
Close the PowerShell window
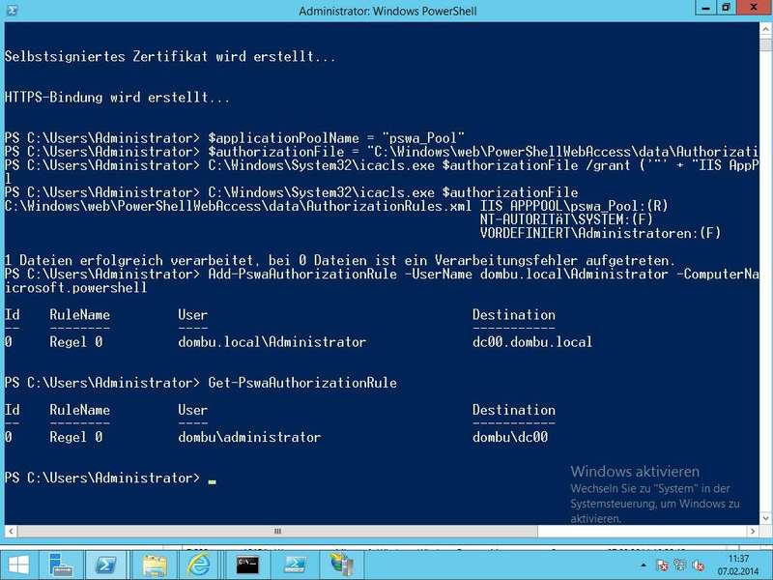(x=754, y=8)
